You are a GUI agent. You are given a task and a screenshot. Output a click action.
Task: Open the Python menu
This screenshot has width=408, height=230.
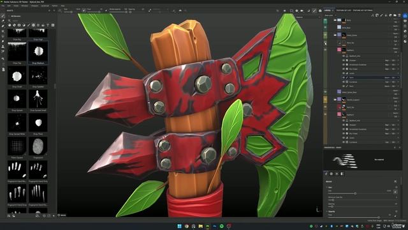[55, 6]
